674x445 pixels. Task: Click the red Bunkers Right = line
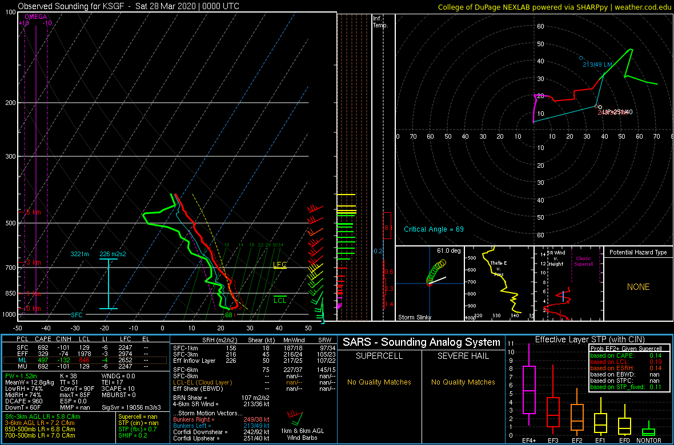tap(221, 419)
